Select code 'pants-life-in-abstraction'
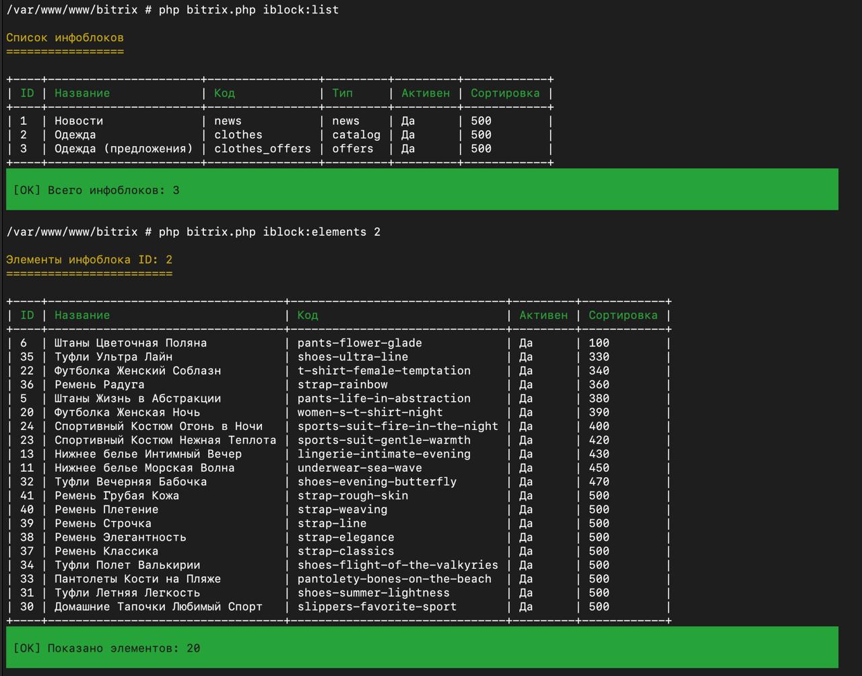The height and width of the screenshot is (676, 862). click(383, 398)
